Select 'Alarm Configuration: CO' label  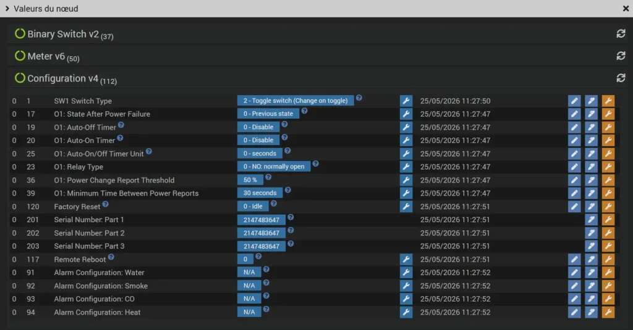[x=94, y=299]
